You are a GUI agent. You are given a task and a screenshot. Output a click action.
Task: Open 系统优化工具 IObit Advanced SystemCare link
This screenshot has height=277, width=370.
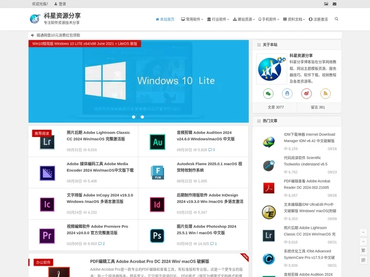point(309,254)
